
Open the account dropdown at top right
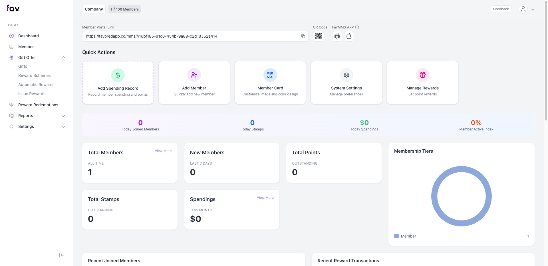coord(533,9)
